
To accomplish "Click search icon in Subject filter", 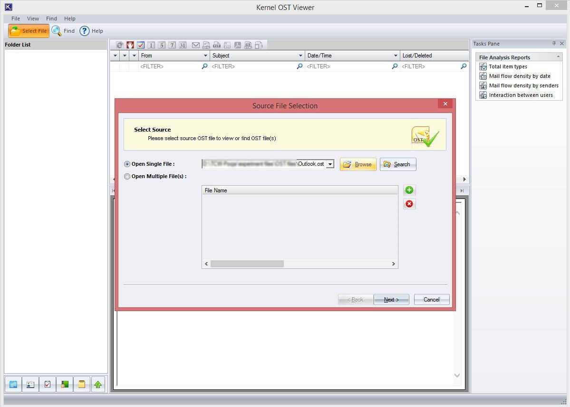I will [299, 66].
